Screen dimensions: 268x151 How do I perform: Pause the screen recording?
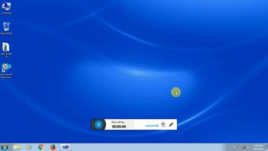tap(99, 125)
